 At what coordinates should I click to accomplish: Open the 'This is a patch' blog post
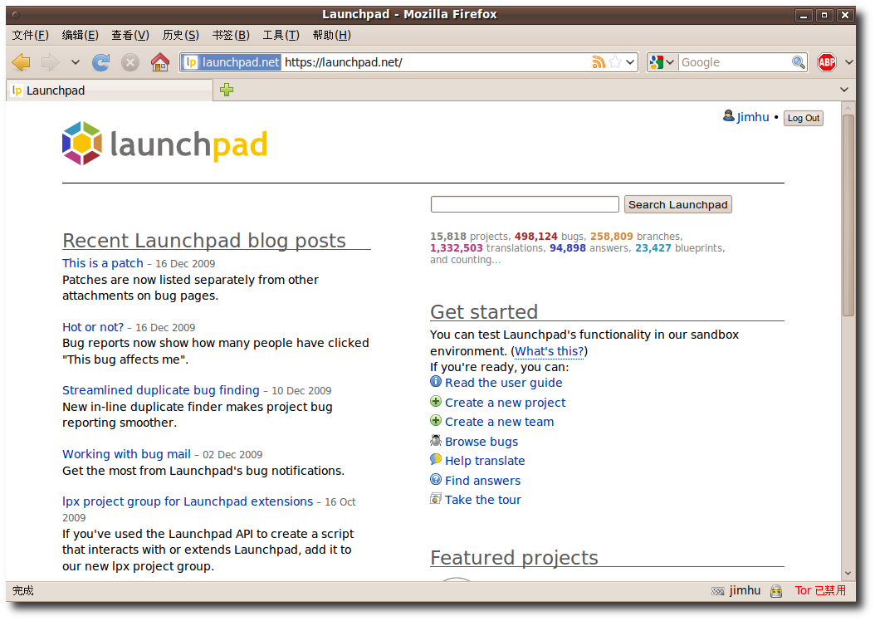click(103, 263)
